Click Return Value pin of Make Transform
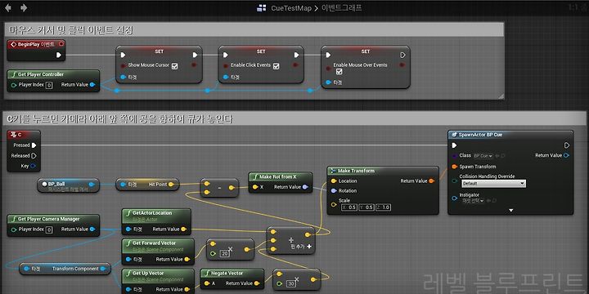Image resolution: width=589 pixels, height=294 pixels. pyautogui.click(x=432, y=180)
